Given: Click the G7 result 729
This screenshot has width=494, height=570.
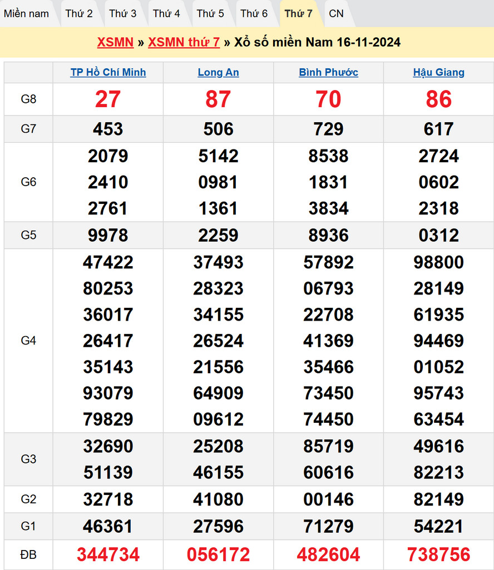Looking at the screenshot, I should (328, 129).
